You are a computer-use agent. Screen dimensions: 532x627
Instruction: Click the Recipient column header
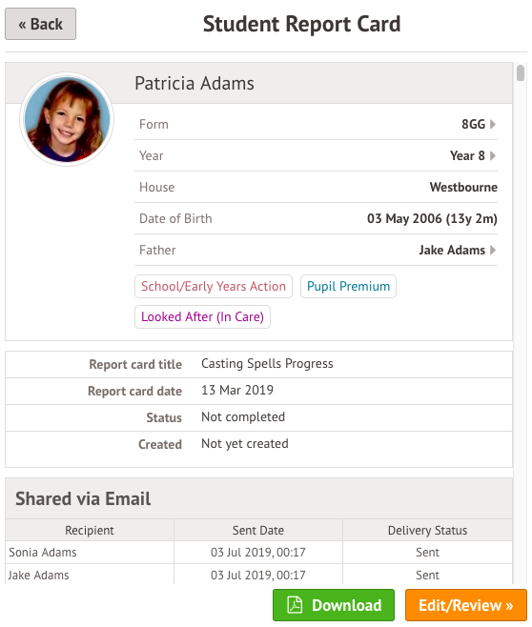[x=90, y=530]
